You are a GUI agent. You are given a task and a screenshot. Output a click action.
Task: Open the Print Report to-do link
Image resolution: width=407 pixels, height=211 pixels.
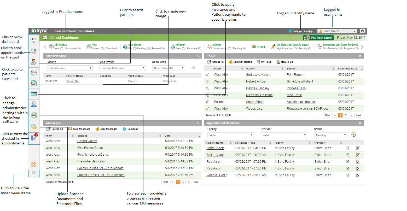click(x=295, y=75)
